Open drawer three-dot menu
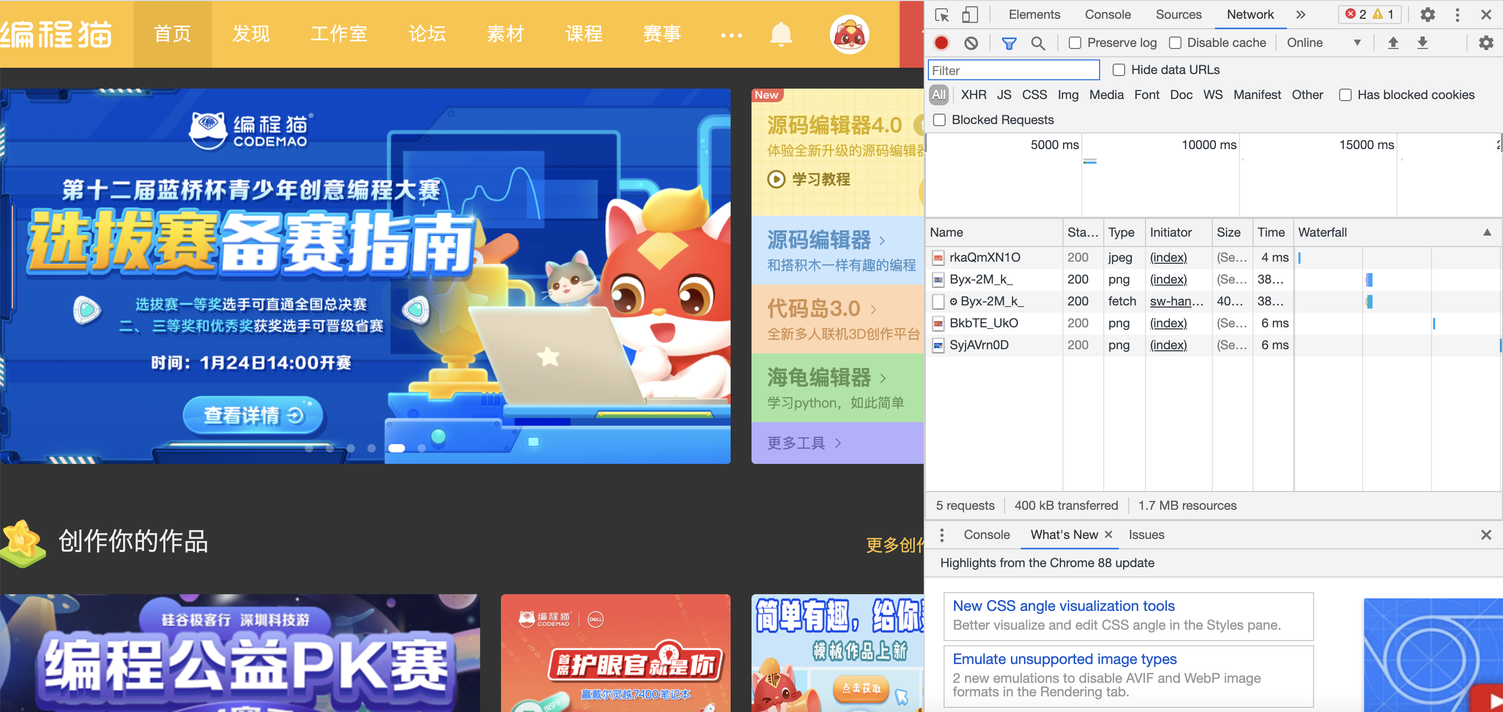The height and width of the screenshot is (712, 1503). coord(941,535)
